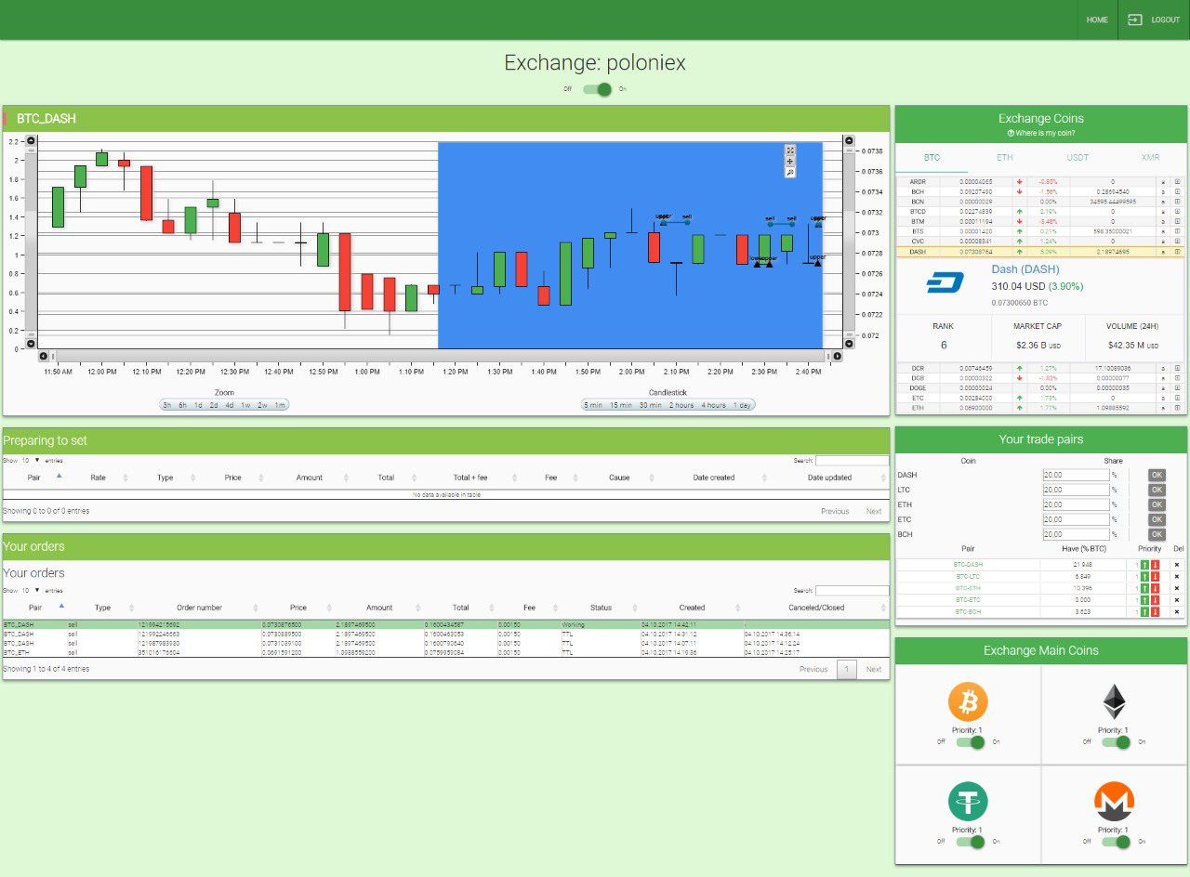This screenshot has height=877, width=1190.
Task: Switch to the ETH exchange coins tab
Action: tap(1005, 158)
